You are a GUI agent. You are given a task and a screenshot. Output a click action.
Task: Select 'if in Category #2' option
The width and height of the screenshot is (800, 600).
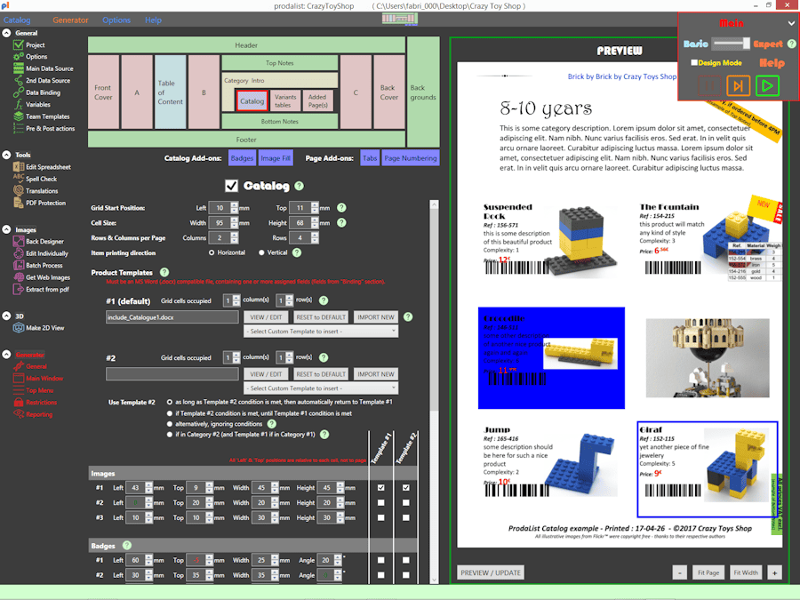(x=170, y=435)
